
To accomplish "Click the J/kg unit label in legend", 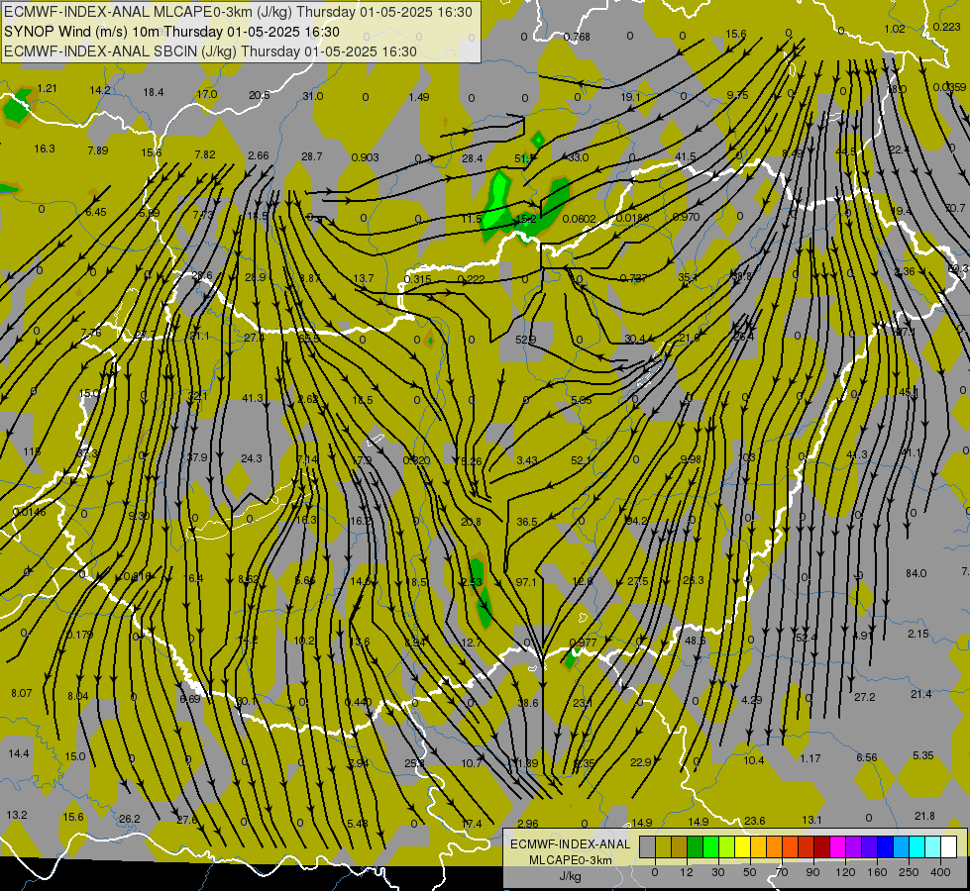I will coord(570,876).
